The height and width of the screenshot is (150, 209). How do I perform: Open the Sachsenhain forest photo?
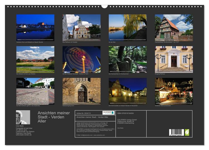click(128, 59)
